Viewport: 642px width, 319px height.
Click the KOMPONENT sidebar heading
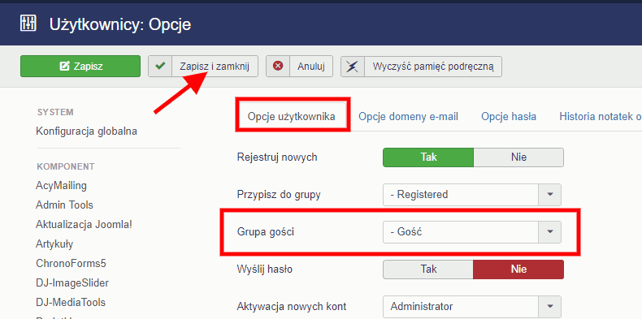click(x=66, y=167)
